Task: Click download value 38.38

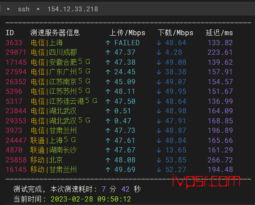Action: [x=176, y=72]
